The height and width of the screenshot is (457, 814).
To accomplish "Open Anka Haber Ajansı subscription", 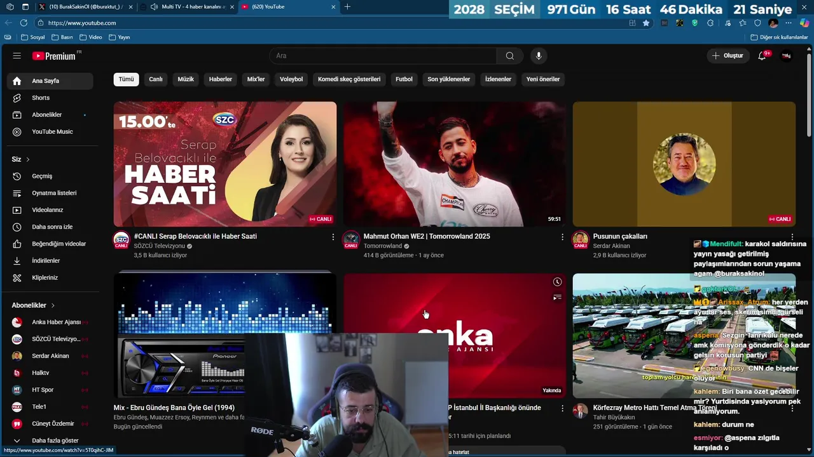I will [x=50, y=322].
